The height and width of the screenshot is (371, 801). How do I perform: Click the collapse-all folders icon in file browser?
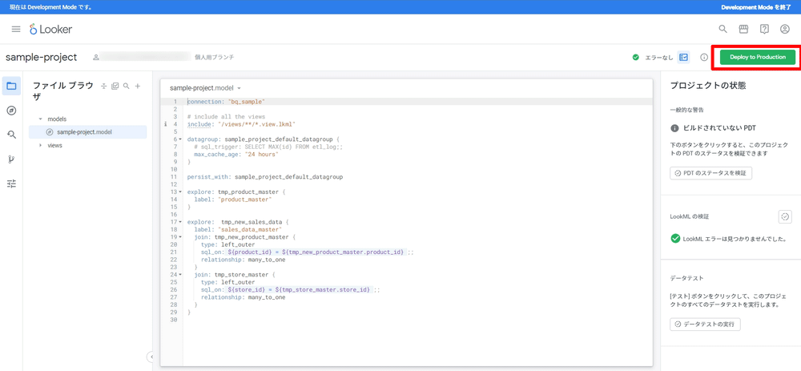click(x=103, y=87)
